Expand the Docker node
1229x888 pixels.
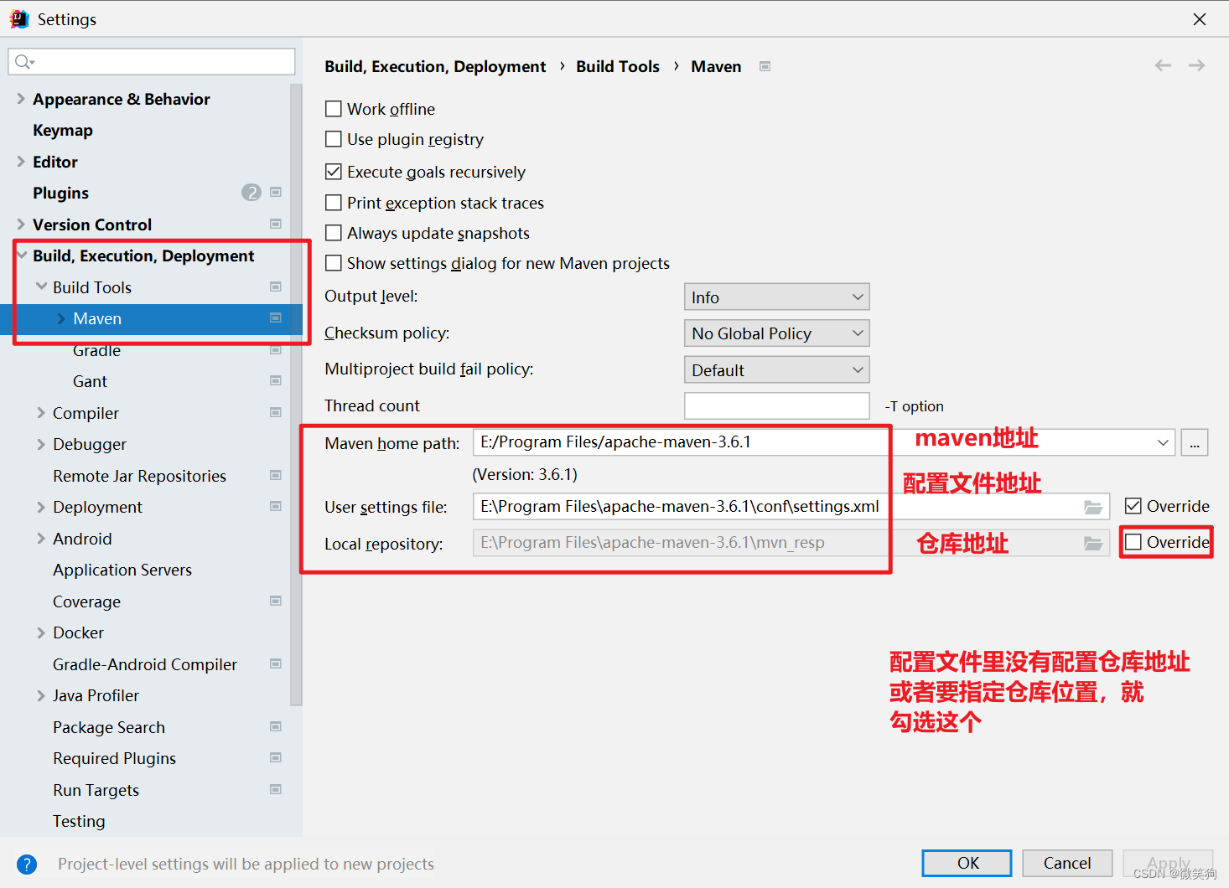pyautogui.click(x=41, y=632)
